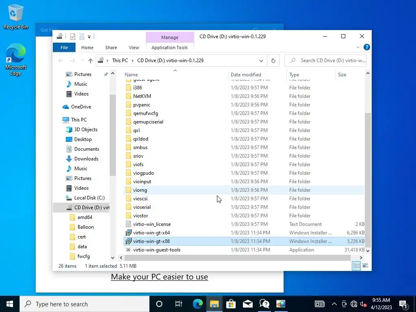Select Local Disk (C:) in sidebar
Viewport: 416px width, 312px height.
point(85,198)
